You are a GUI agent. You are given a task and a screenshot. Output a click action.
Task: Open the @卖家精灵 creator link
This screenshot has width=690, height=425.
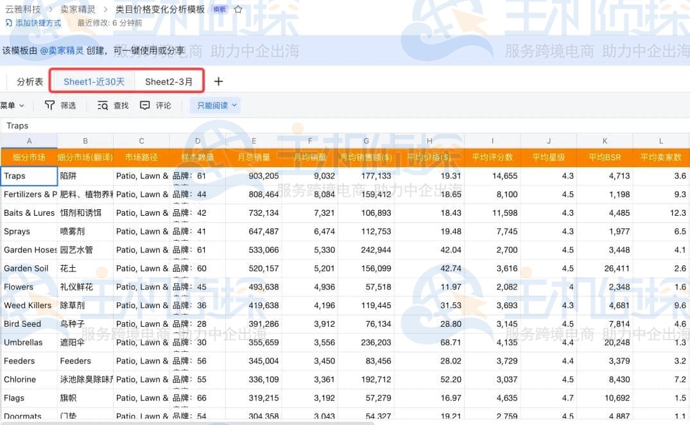pos(62,51)
